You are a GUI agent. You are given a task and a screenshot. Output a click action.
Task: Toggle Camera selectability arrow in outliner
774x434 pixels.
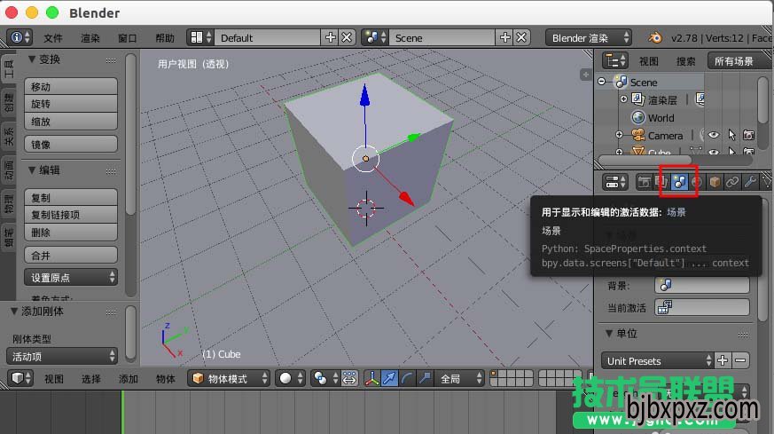coord(731,135)
